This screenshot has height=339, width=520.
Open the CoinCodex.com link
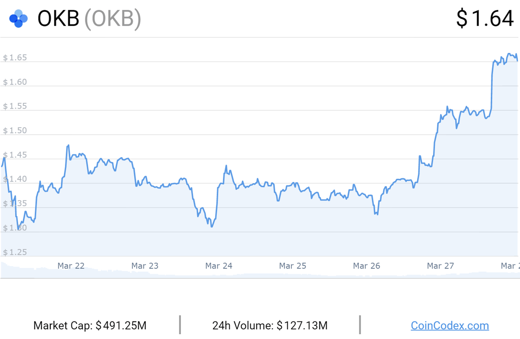pos(449,326)
